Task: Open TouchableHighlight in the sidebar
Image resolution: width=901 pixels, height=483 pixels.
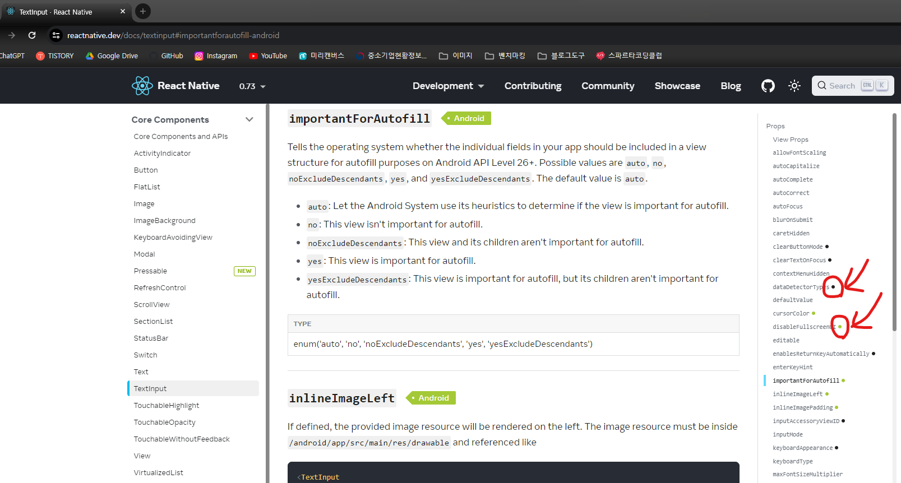Action: pyautogui.click(x=167, y=405)
